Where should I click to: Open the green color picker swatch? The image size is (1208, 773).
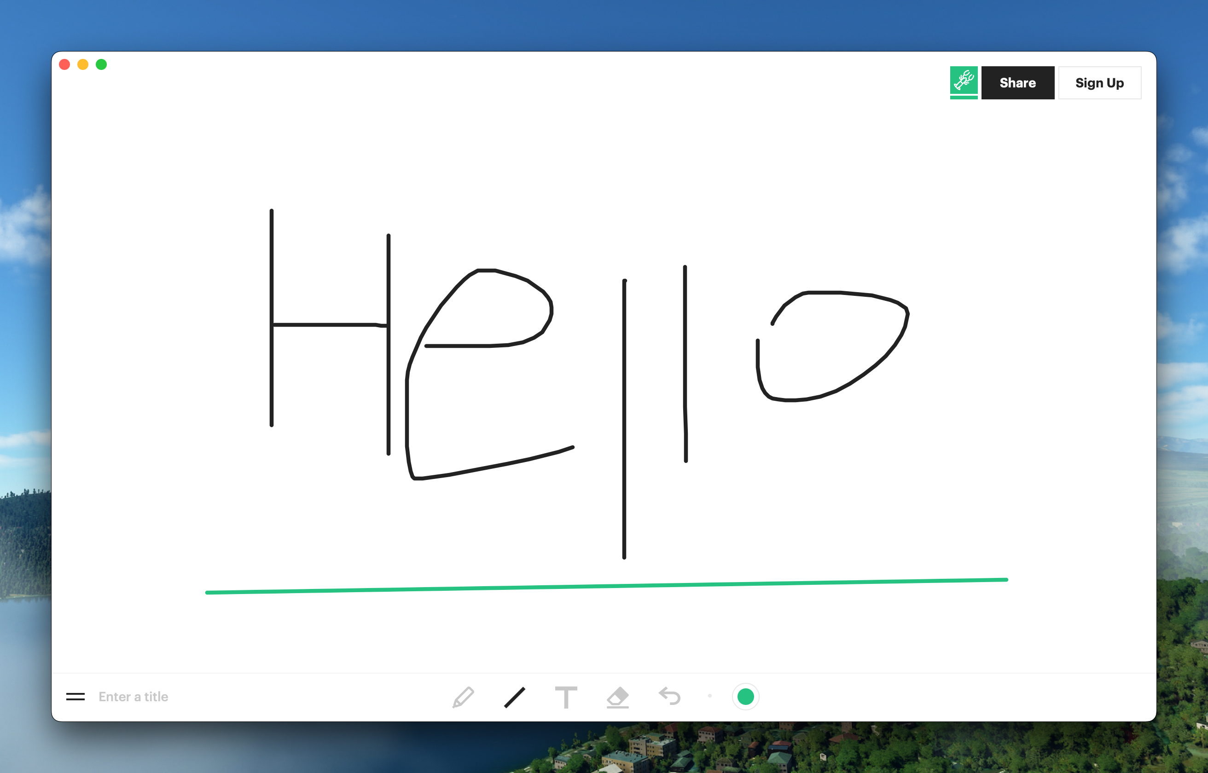[746, 697]
